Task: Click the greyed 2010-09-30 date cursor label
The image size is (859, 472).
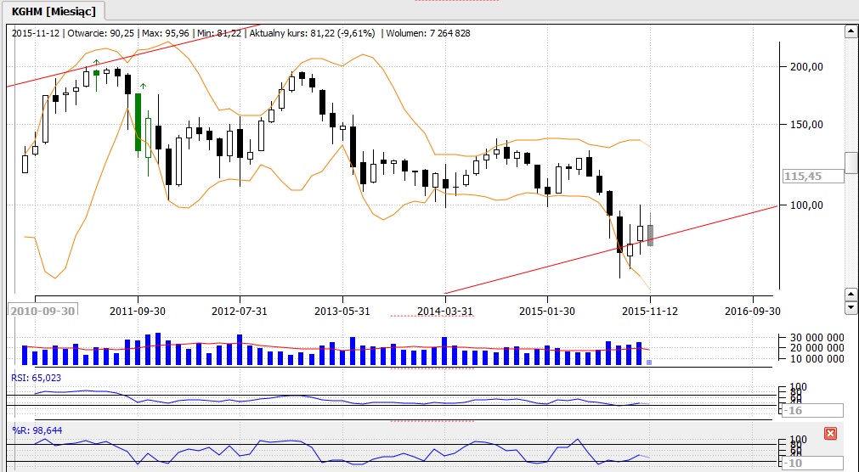Action: 42,311
